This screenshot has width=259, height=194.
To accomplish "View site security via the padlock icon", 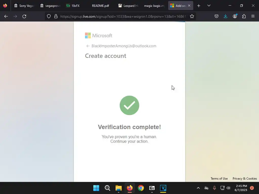I will (x=56, y=16).
